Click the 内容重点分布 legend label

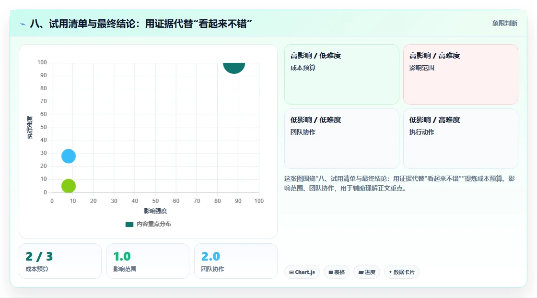[x=154, y=224]
